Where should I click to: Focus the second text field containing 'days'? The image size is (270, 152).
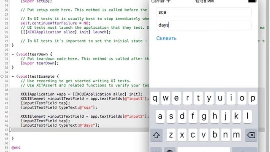[x=204, y=25]
